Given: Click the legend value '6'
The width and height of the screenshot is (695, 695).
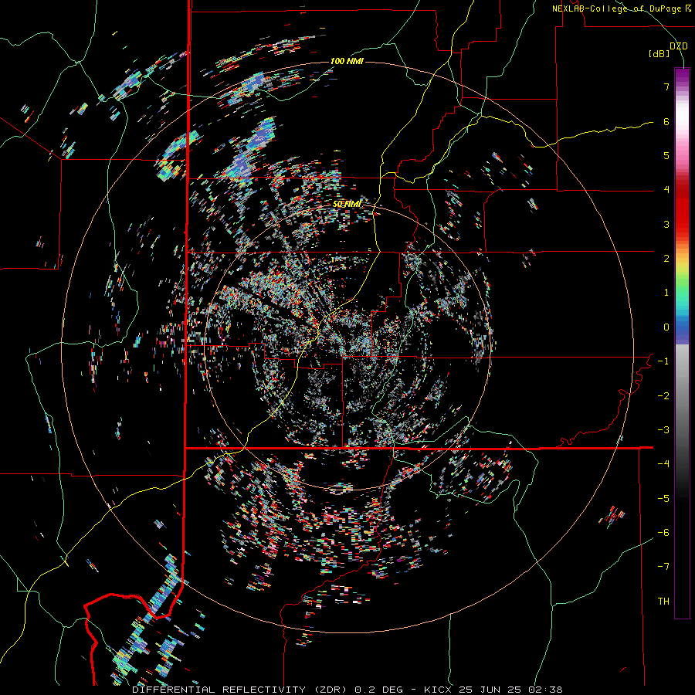Looking at the screenshot, I should (x=666, y=121).
